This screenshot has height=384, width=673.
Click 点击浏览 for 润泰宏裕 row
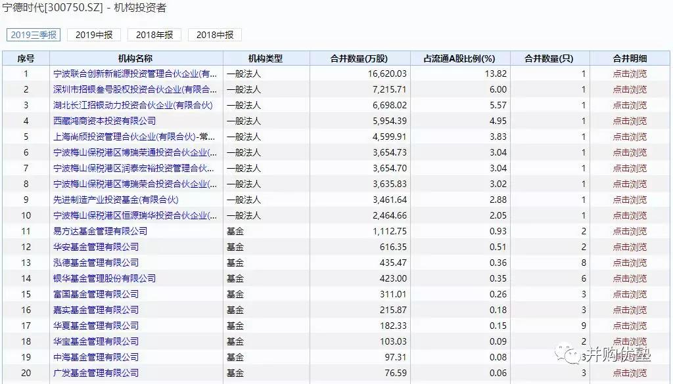point(629,168)
